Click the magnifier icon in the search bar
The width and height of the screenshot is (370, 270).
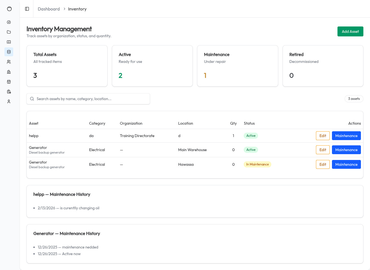click(x=32, y=99)
